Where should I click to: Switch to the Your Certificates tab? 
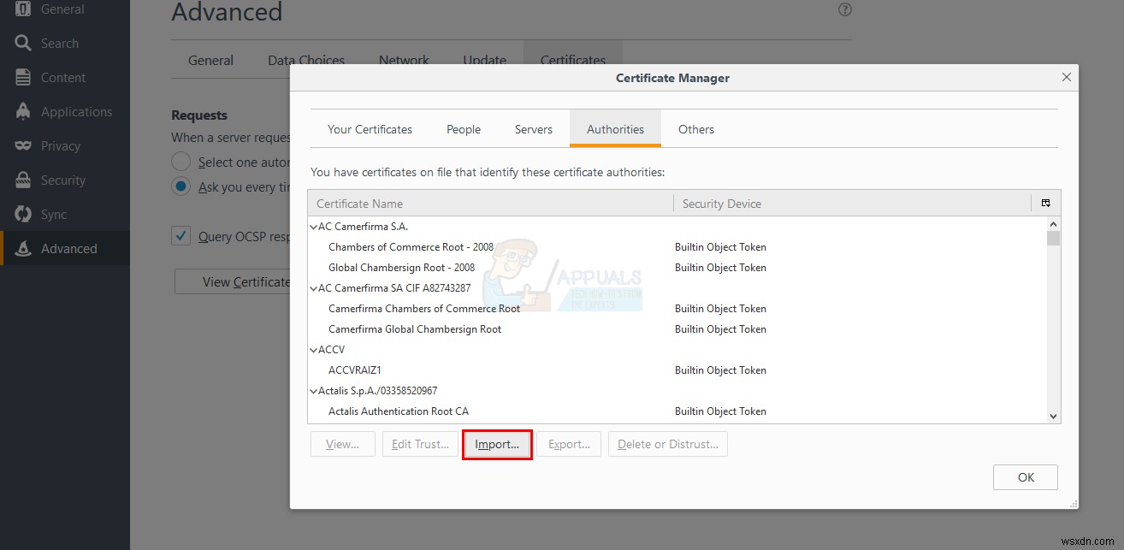click(370, 128)
